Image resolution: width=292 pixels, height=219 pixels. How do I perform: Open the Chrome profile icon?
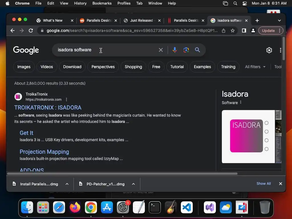click(x=253, y=31)
